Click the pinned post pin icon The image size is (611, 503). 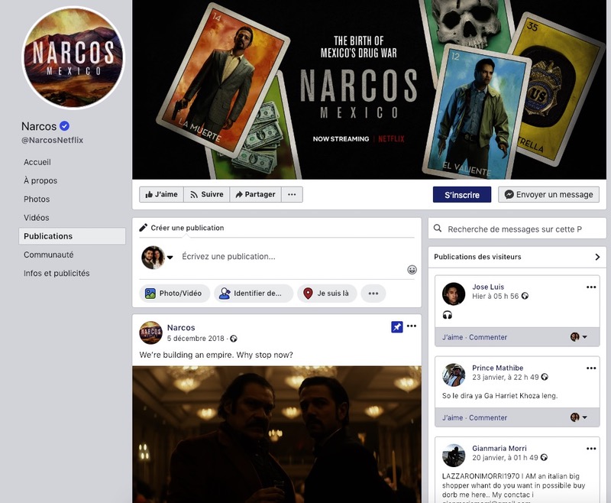click(396, 327)
